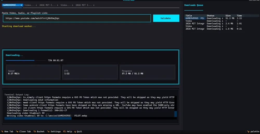260x134 pixels.
Task: Click the Downloads Queue heading
Action: pos(194,5)
